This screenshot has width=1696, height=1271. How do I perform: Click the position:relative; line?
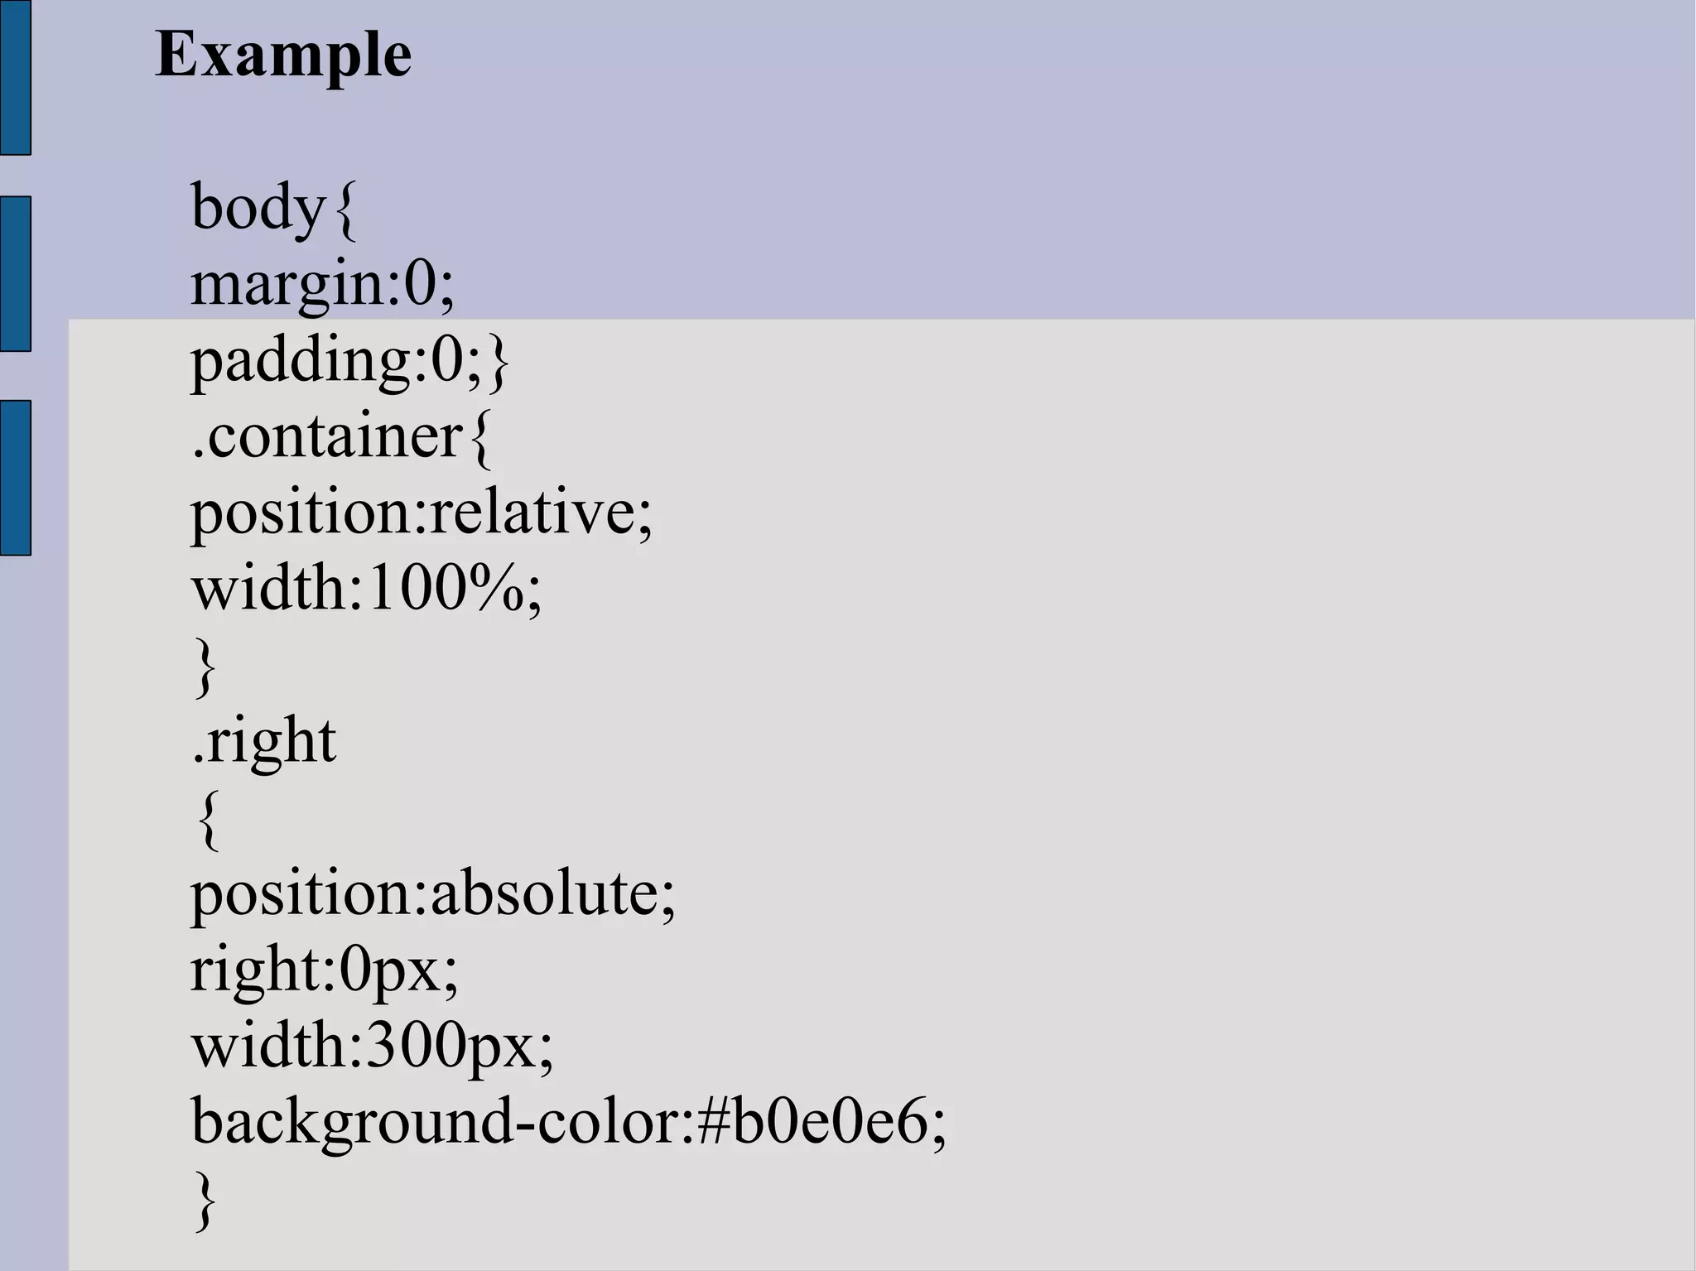click(422, 515)
